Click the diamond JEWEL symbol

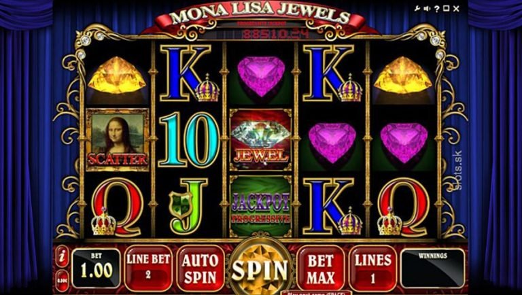(261, 140)
